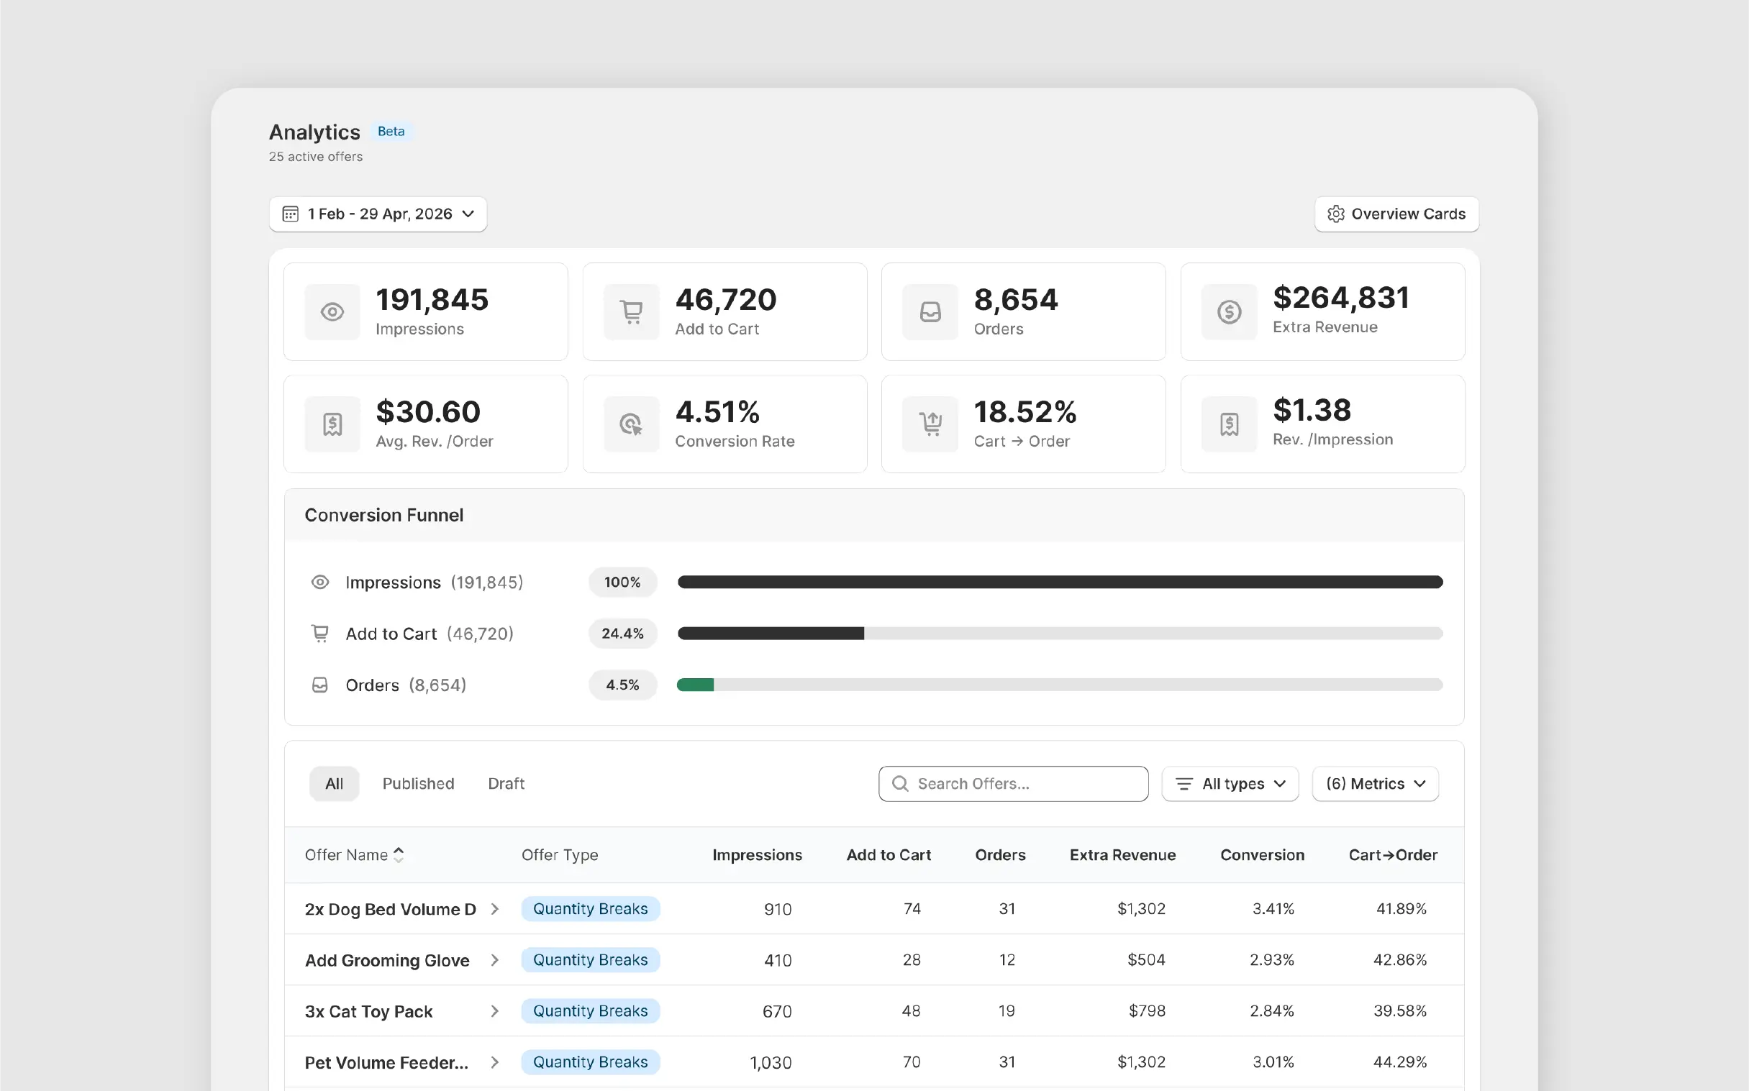
Task: Click Quantity Breaks tag for Pet Volume Feeder
Action: pos(591,1063)
